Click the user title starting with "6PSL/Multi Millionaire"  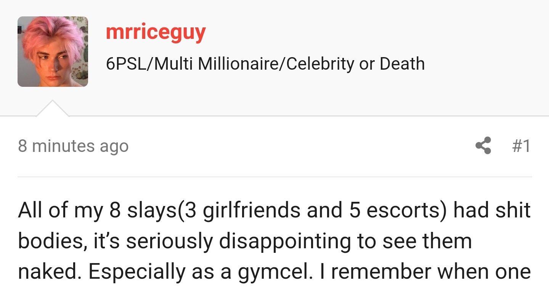click(265, 64)
